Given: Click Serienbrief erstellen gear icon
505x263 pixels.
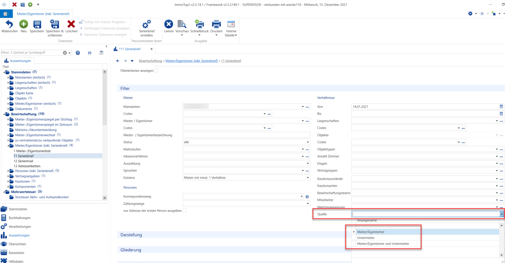Looking at the screenshot, I should [x=147, y=24].
